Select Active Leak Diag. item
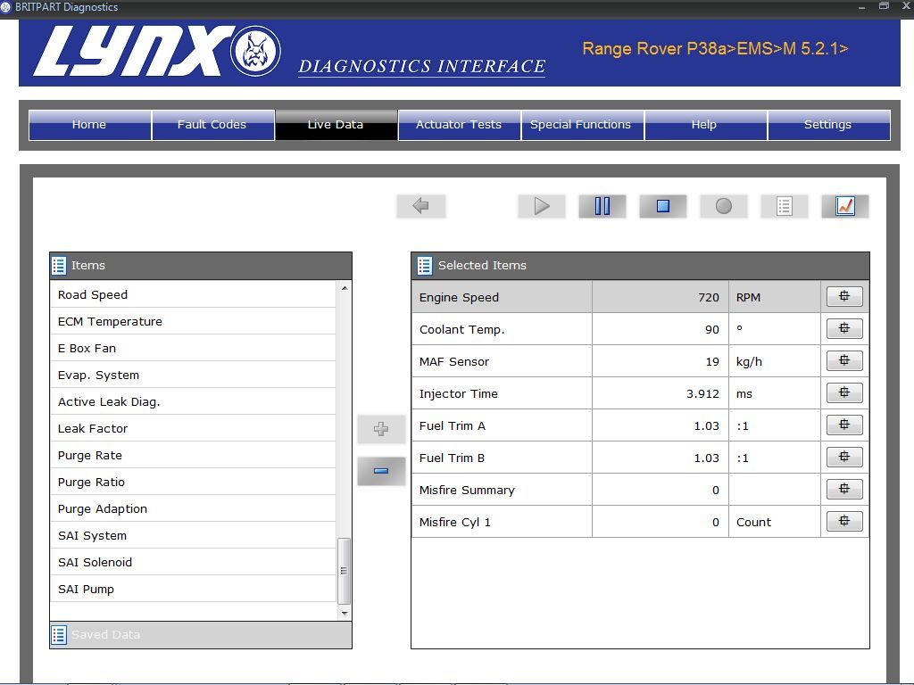 point(194,402)
